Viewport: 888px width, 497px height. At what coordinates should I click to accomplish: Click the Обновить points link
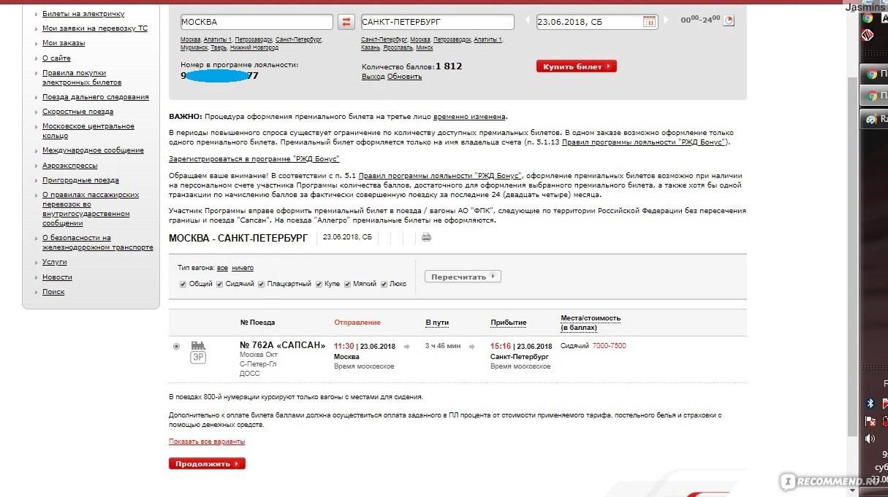(404, 77)
